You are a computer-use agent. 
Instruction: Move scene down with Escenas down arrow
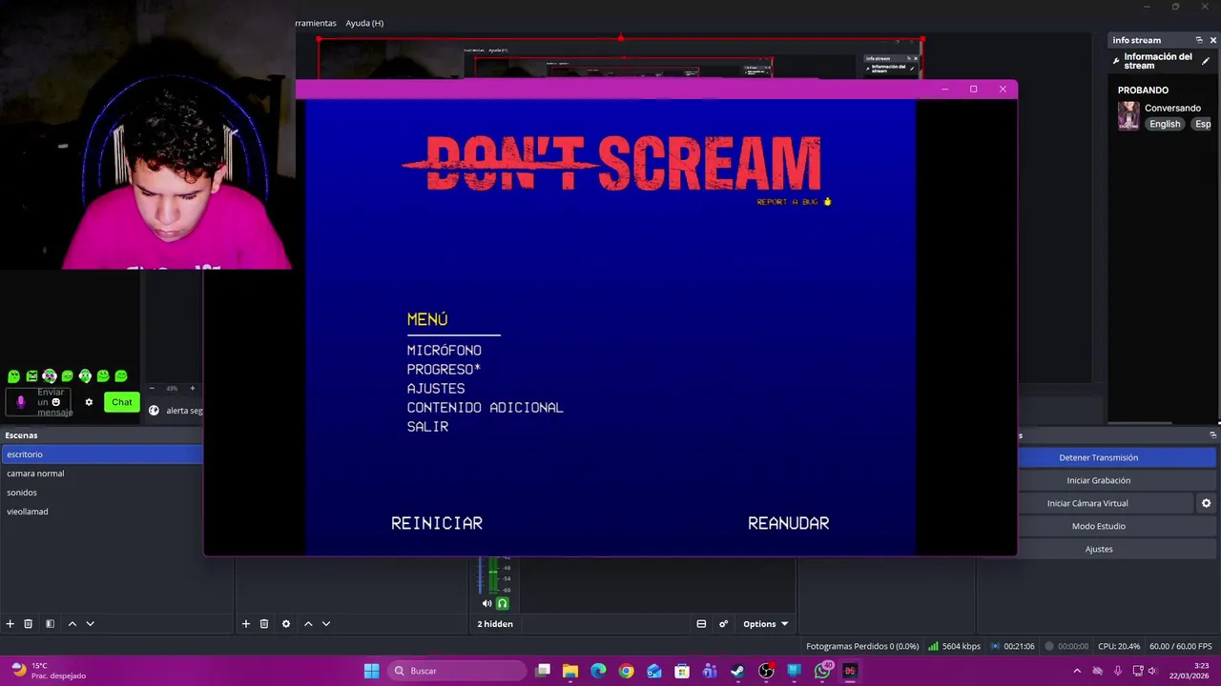click(x=91, y=624)
